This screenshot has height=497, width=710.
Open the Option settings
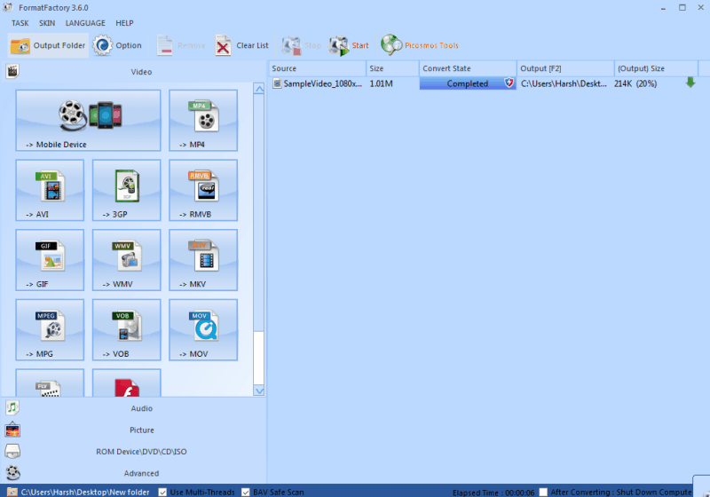click(x=117, y=45)
